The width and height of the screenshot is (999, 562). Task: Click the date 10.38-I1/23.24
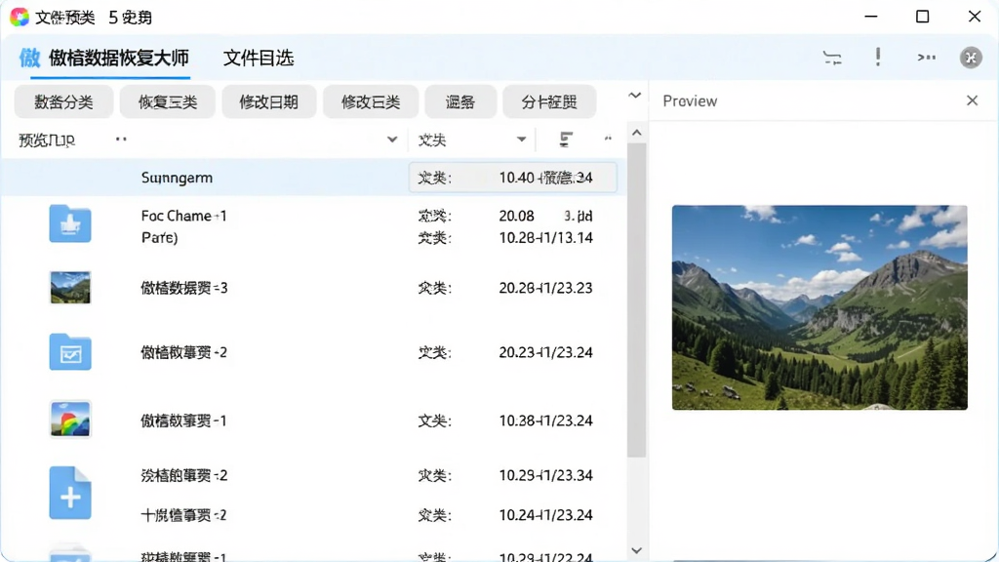[x=546, y=421]
